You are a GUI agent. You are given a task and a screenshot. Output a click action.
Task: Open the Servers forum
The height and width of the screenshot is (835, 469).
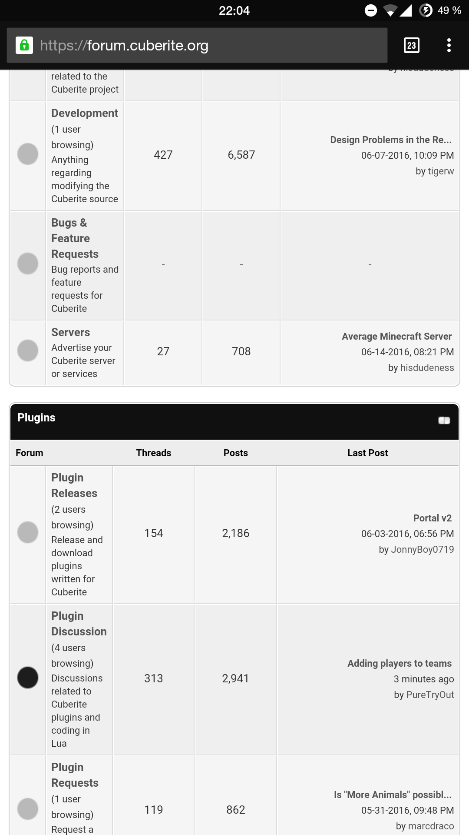70,332
